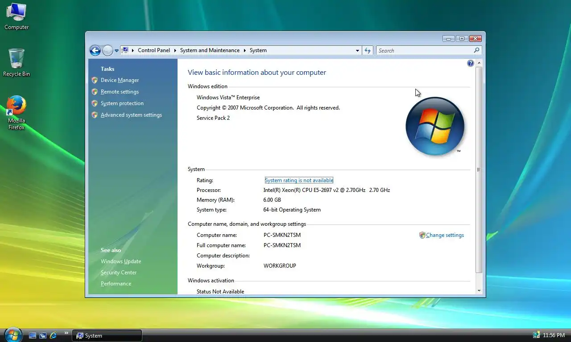The image size is (571, 342).
Task: Click the 'Service Pack 2' text
Action: coord(213,118)
